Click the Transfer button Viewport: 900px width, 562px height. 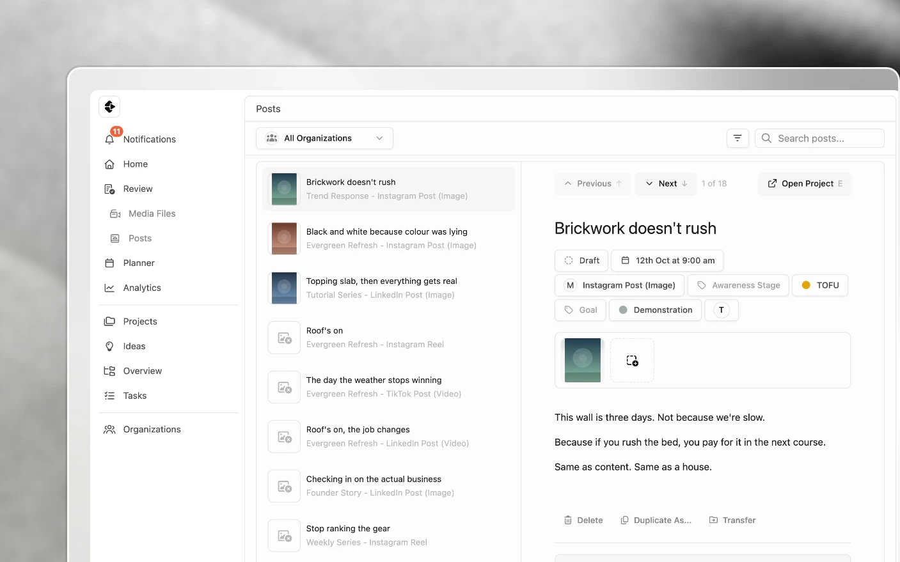[x=732, y=520]
